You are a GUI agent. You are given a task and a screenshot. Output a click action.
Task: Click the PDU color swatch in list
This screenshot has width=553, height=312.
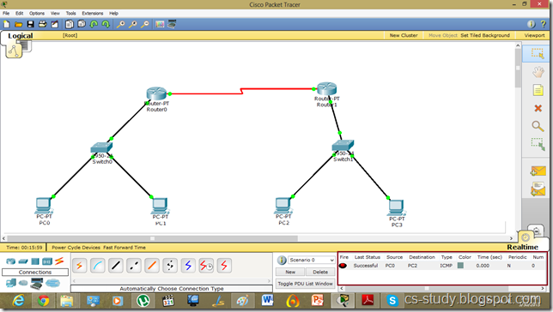(460, 266)
